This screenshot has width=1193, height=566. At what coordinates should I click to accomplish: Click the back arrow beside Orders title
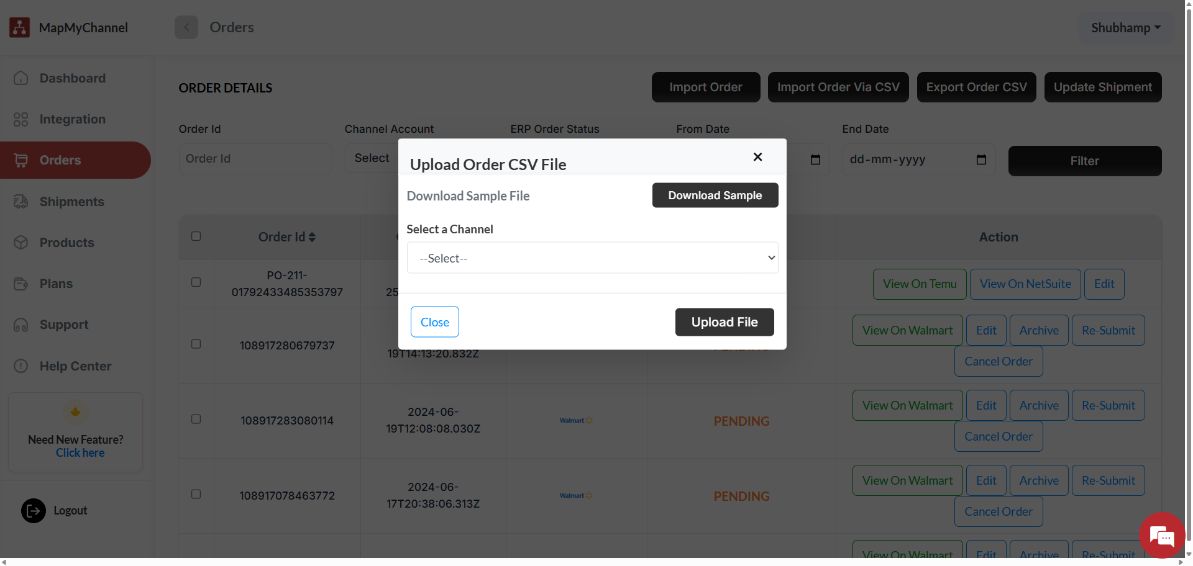pos(186,27)
